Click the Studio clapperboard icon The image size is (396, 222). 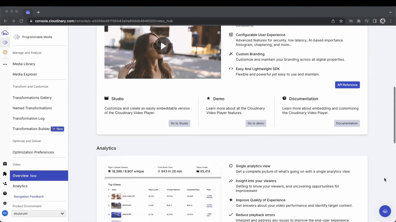coord(107,98)
